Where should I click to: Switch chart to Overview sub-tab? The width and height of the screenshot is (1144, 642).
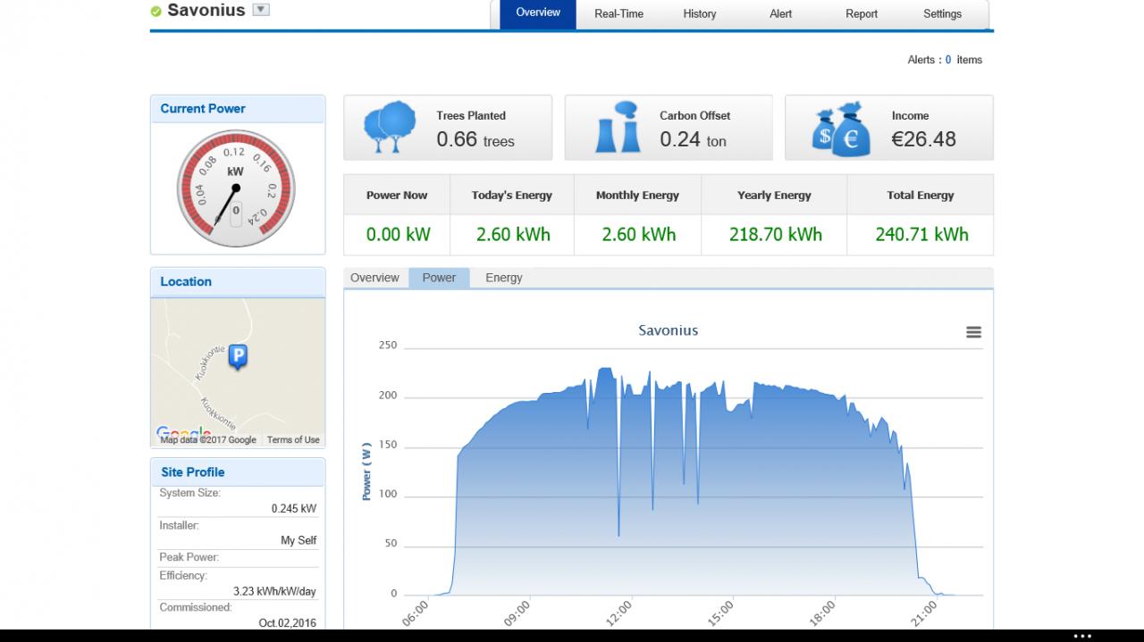374,278
